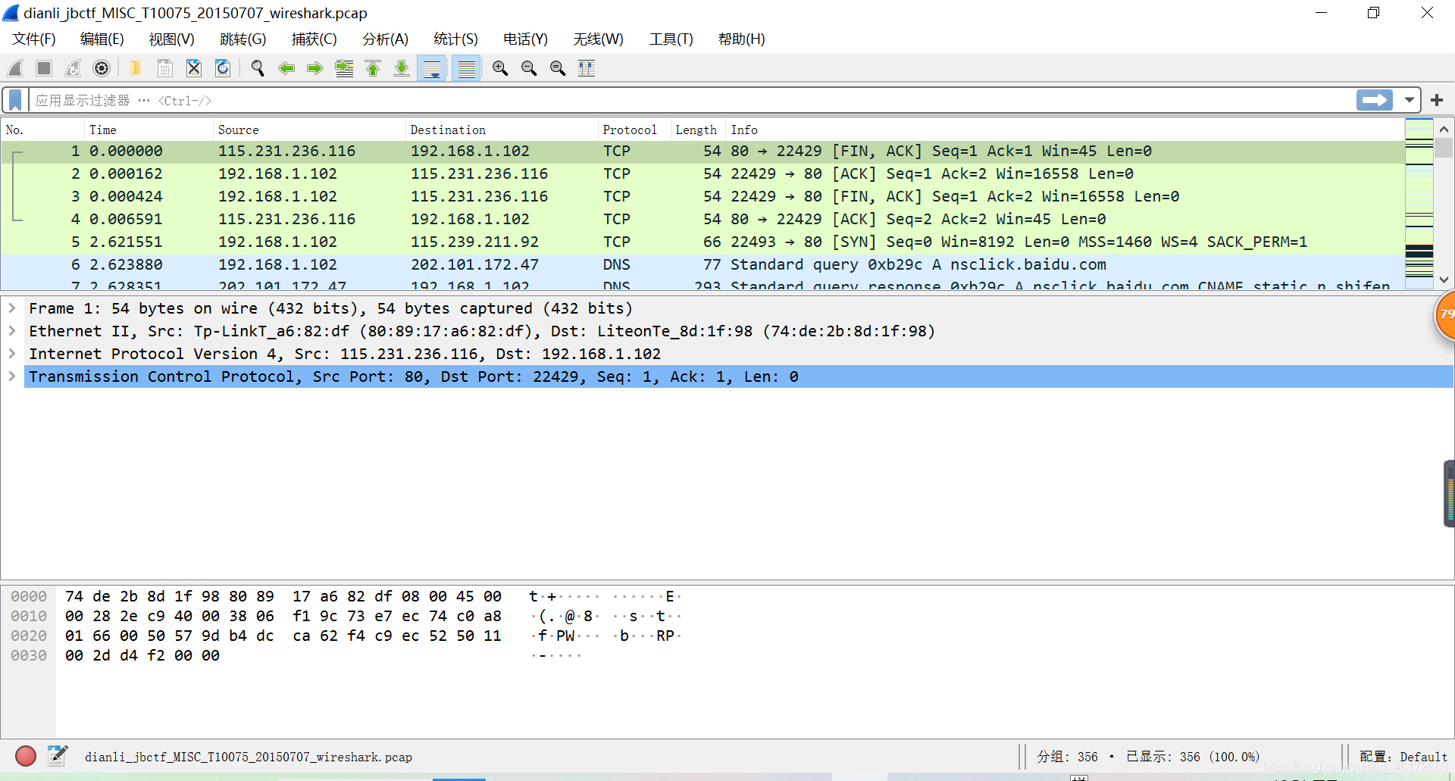Screen dimensions: 1455x781
Task: Toggle auto-scroll during live capture
Action: 432,68
